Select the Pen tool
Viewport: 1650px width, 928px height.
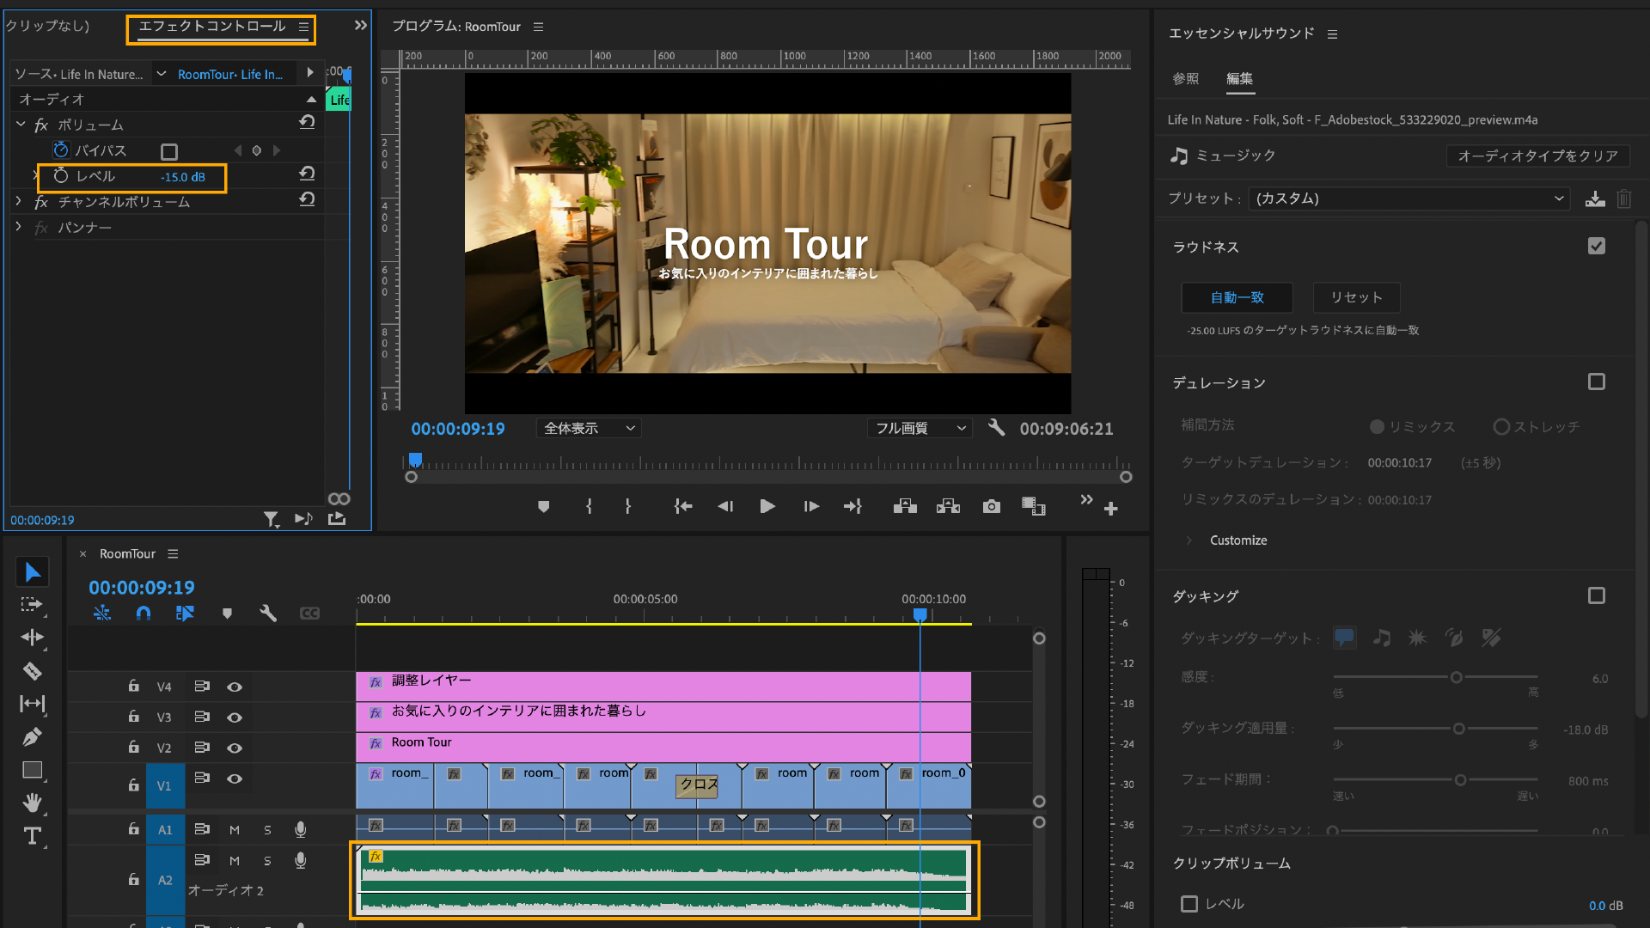[x=32, y=737]
